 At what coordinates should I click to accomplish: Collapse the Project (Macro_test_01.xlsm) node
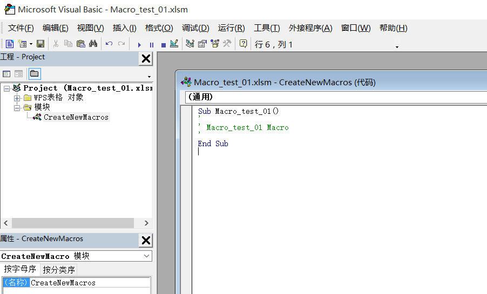pyautogui.click(x=6, y=89)
